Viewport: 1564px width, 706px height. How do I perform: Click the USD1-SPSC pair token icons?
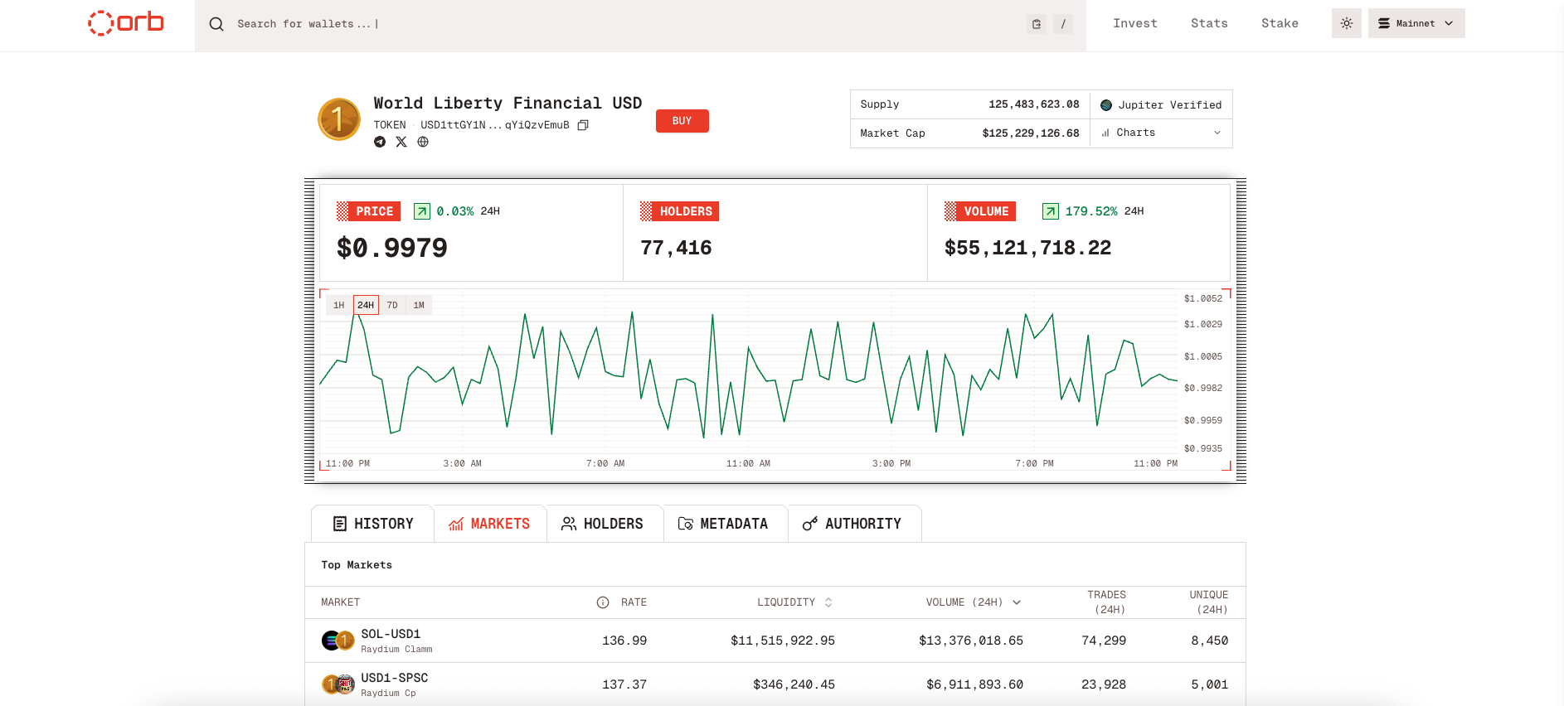point(338,684)
